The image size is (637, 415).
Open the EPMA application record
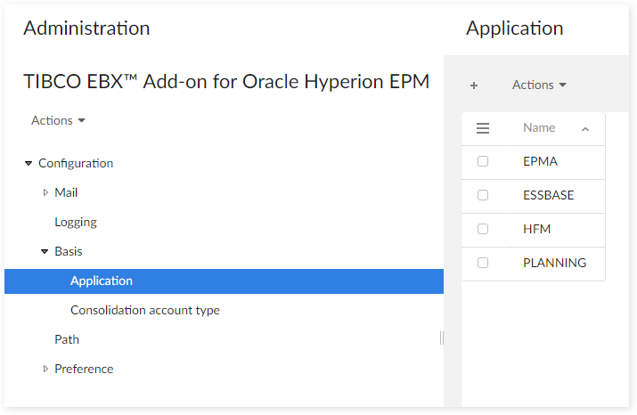[541, 162]
